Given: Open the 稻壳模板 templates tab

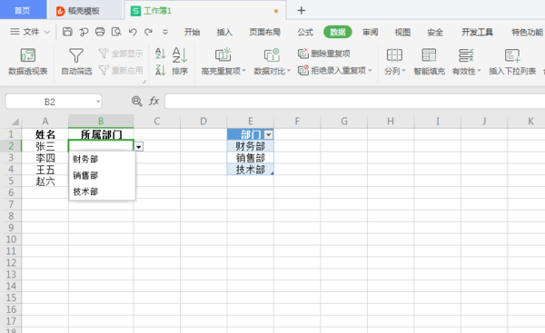Looking at the screenshot, I should (84, 11).
